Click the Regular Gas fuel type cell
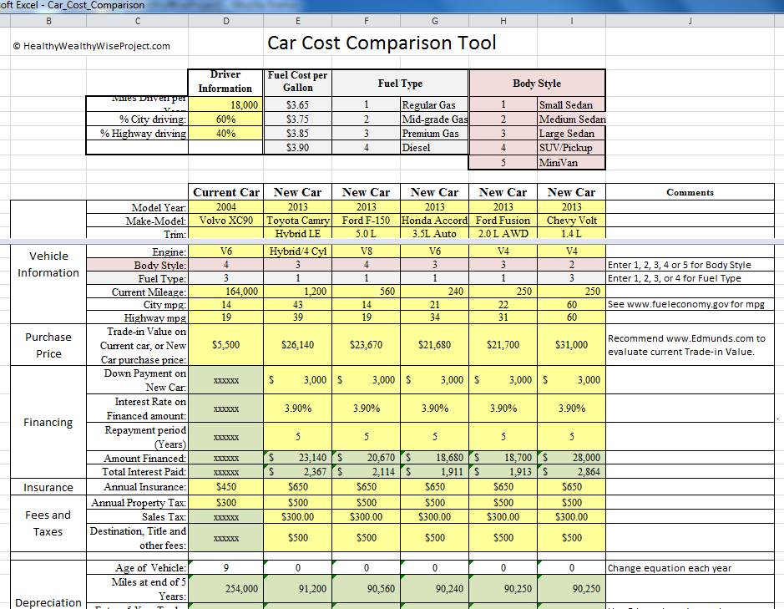The height and width of the screenshot is (609, 784). click(x=434, y=104)
